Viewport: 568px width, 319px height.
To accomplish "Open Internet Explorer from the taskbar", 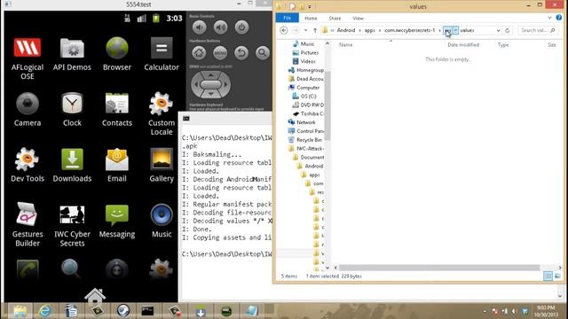I will 45,311.
